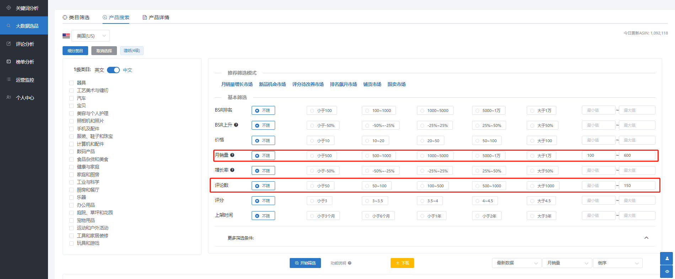
Task: Open the 美国(US) country dropdown
Action: click(91, 36)
